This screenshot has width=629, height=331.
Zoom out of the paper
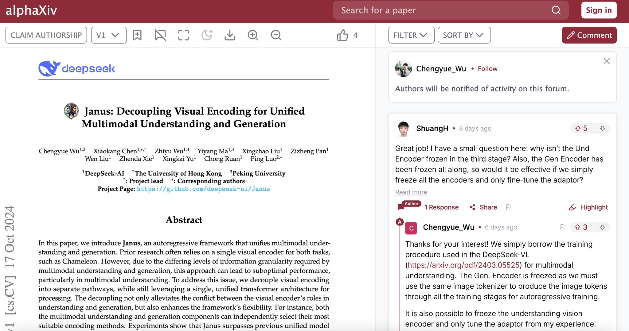276,35
